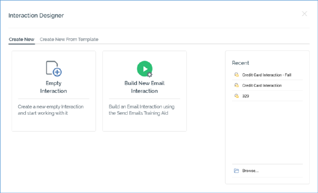Click the icon next to Credit Card Interaction
This screenshot has height=193, width=318.
pyautogui.click(x=236, y=85)
